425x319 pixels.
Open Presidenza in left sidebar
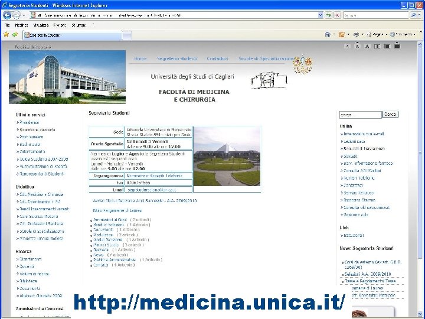click(29, 122)
